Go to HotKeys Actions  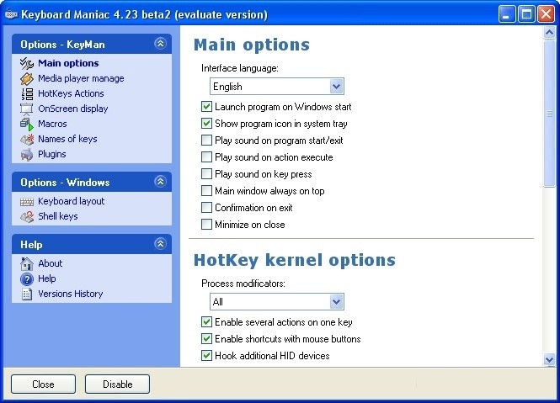click(x=71, y=93)
